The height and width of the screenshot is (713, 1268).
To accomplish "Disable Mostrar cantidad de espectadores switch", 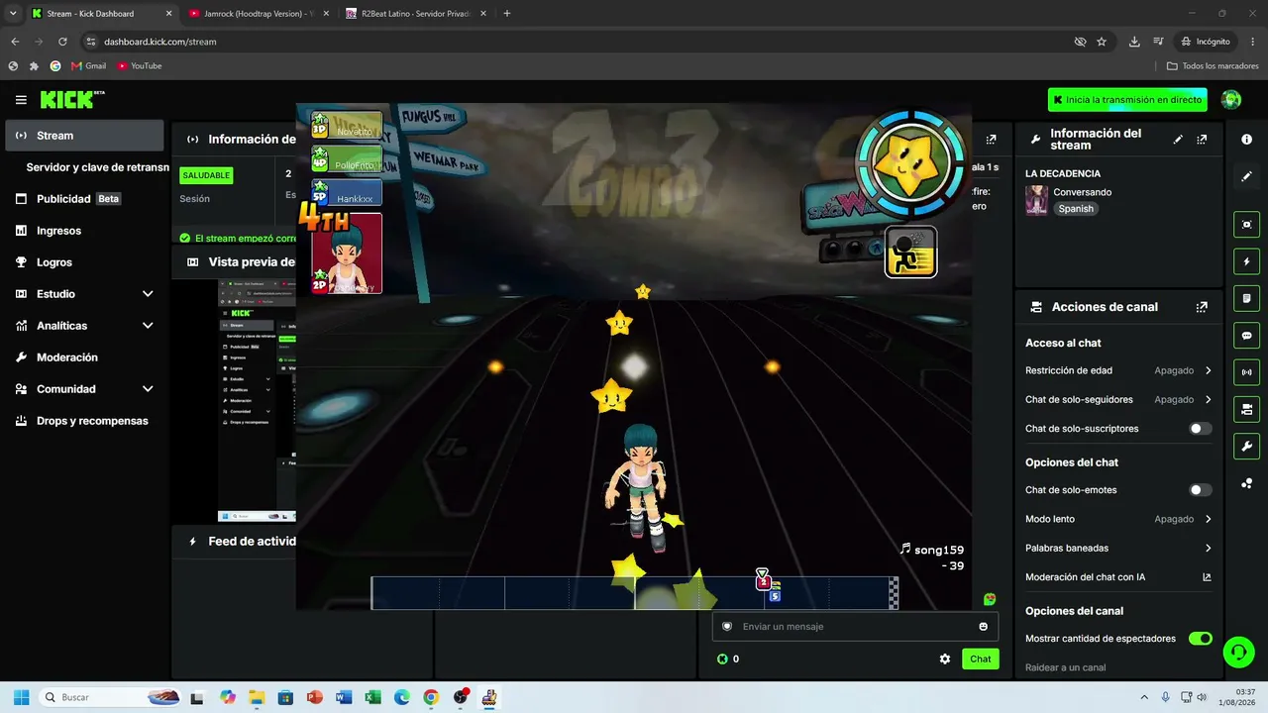I will point(1200,639).
